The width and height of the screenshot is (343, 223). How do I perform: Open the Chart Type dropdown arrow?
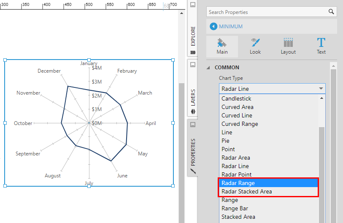pos(321,89)
